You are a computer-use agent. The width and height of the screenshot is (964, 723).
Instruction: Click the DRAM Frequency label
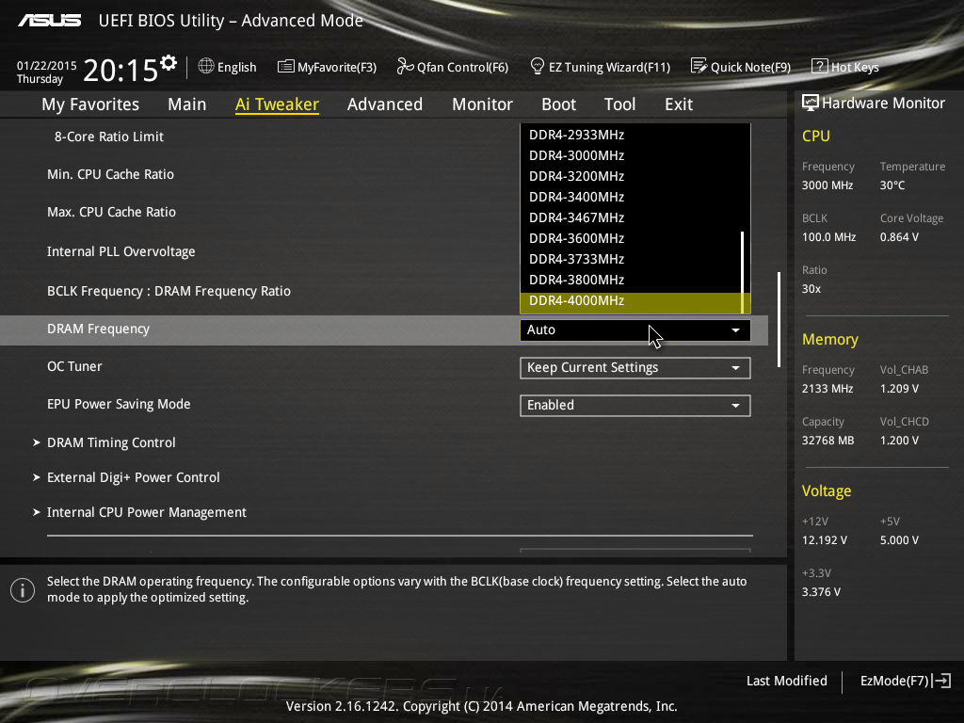pyautogui.click(x=98, y=329)
